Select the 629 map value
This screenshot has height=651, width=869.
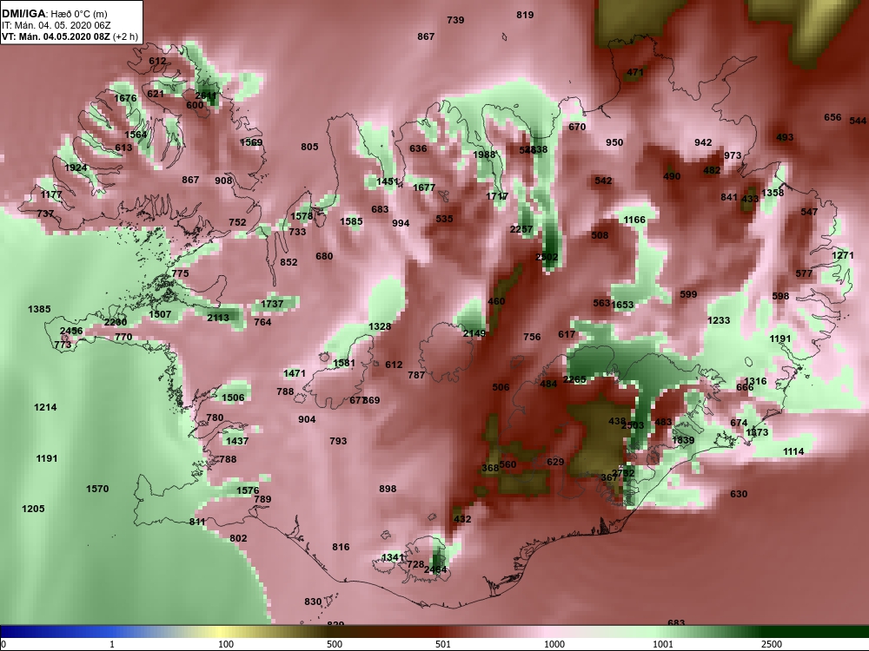(555, 462)
